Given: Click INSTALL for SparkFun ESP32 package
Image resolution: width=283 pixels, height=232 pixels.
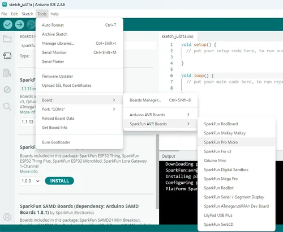Looking at the screenshot, I should [x=59, y=181].
